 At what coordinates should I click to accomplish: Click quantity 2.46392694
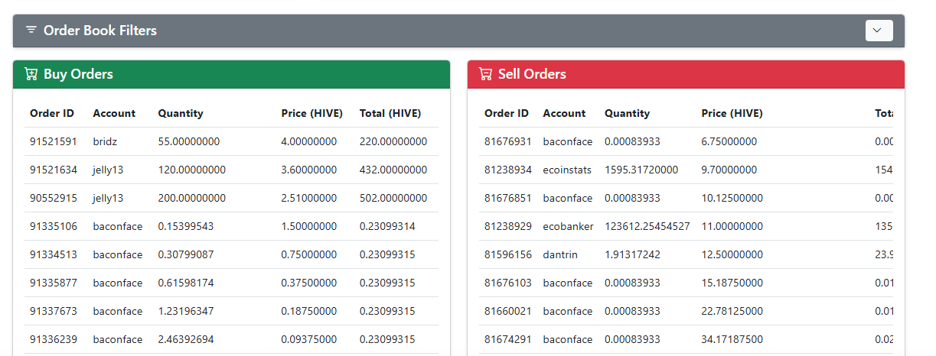coord(186,339)
